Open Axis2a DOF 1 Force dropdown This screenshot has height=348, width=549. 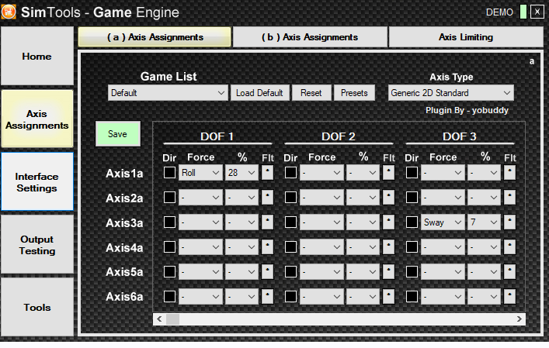(200, 198)
